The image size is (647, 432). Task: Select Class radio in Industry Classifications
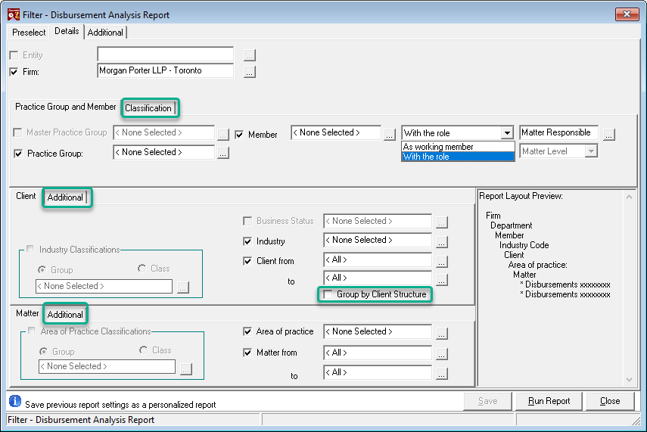(x=142, y=269)
